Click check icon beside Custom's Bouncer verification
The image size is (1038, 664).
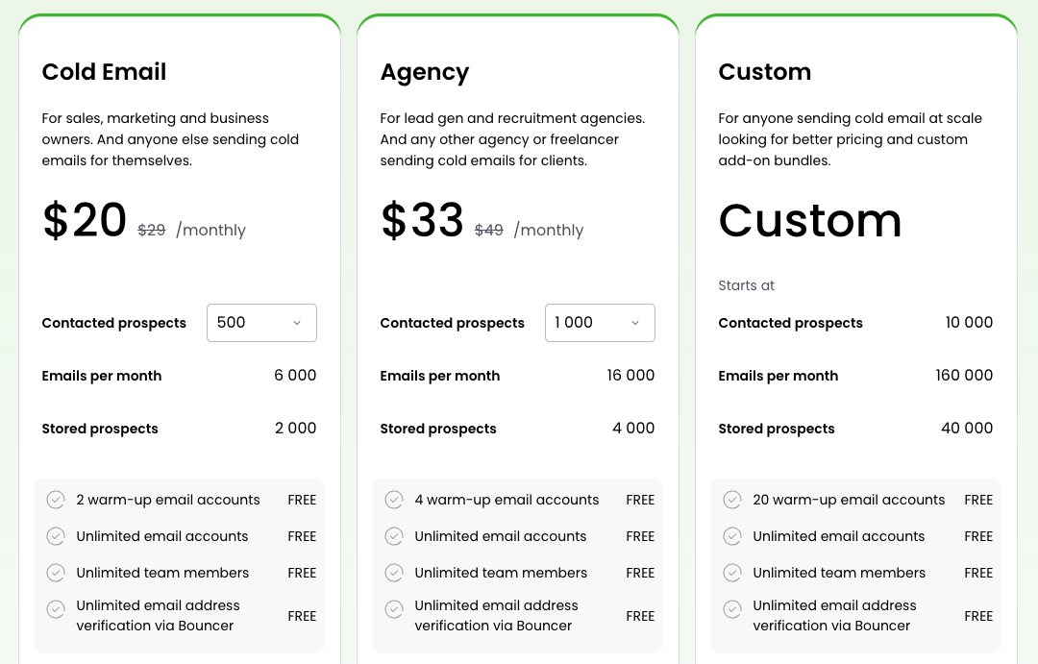pyautogui.click(x=732, y=608)
